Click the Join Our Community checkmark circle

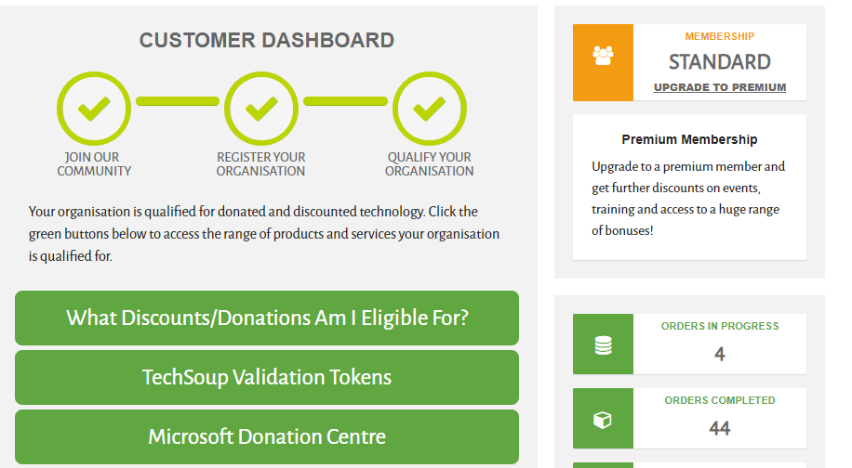pyautogui.click(x=94, y=109)
